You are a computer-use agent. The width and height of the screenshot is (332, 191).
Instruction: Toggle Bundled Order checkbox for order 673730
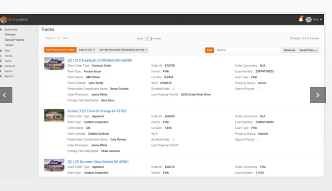point(173,89)
